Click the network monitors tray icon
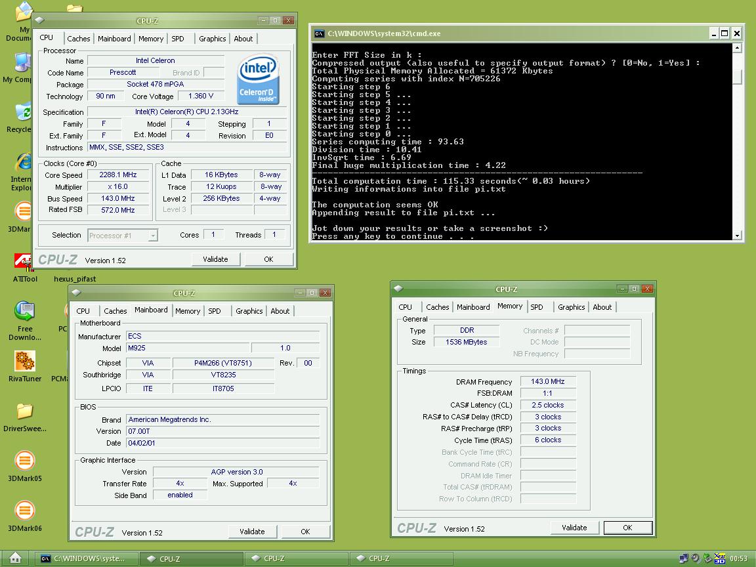The width and height of the screenshot is (756, 567). pyautogui.click(x=684, y=558)
